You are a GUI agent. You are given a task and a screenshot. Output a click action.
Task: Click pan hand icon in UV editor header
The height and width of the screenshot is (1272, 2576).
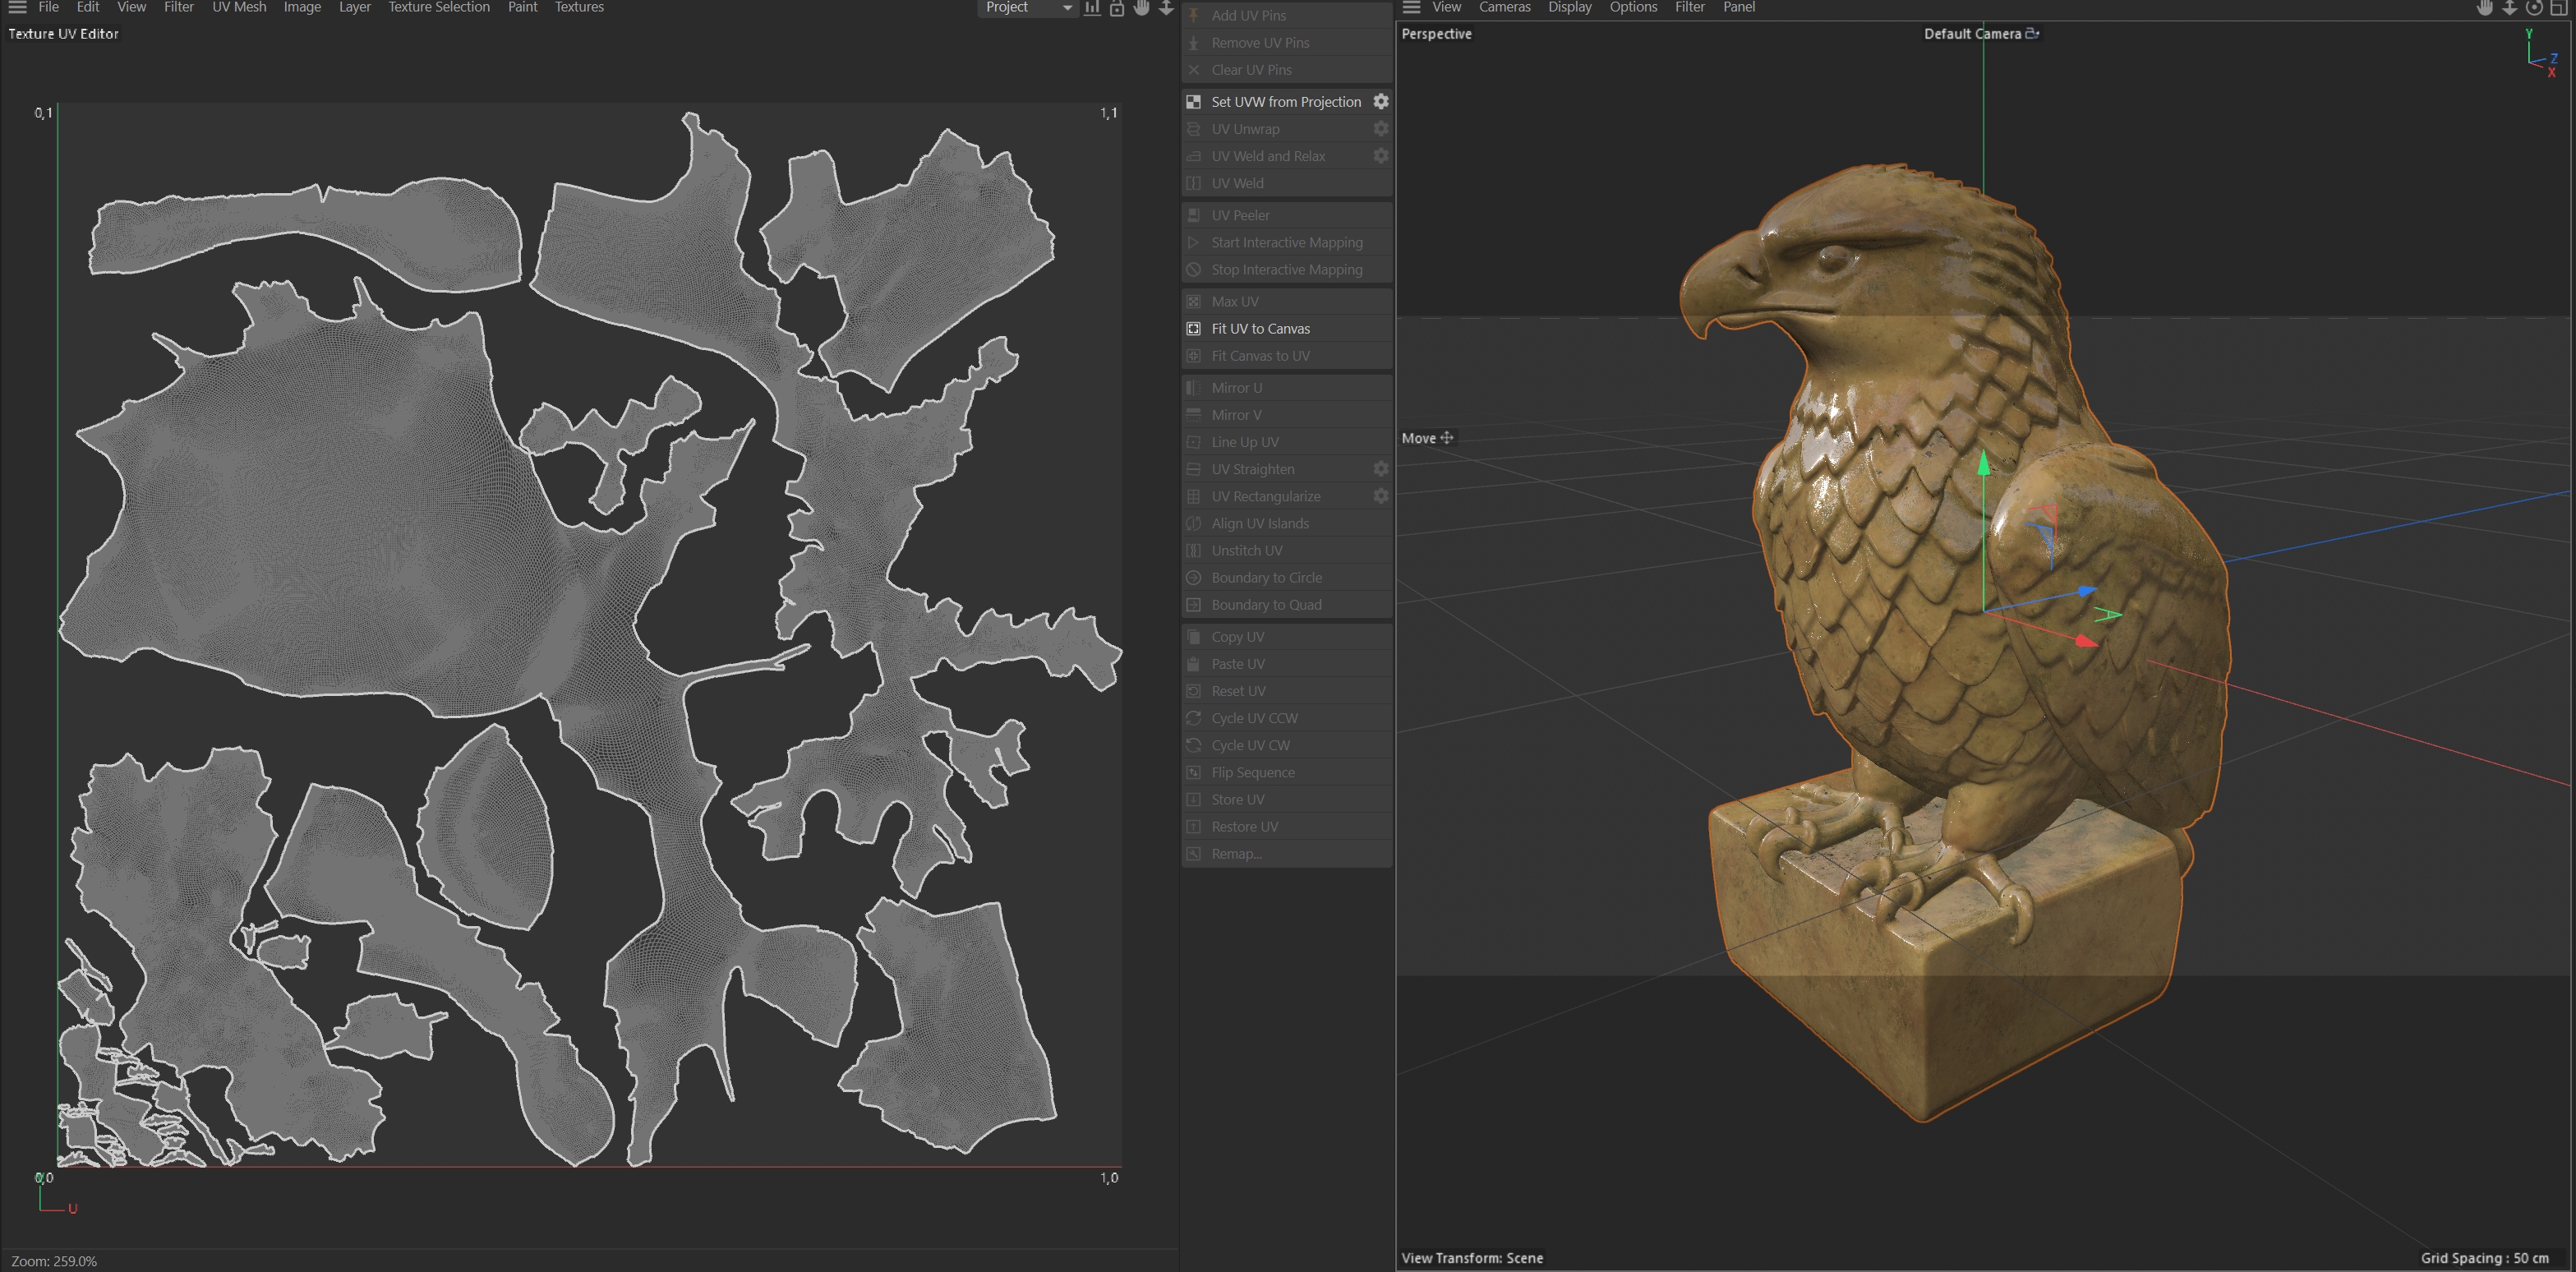coord(1141,8)
